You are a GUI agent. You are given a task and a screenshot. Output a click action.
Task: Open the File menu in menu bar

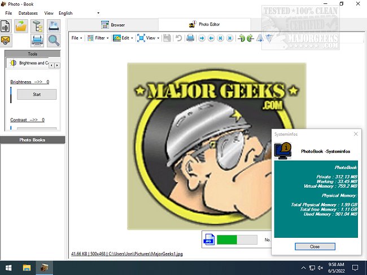coord(8,13)
